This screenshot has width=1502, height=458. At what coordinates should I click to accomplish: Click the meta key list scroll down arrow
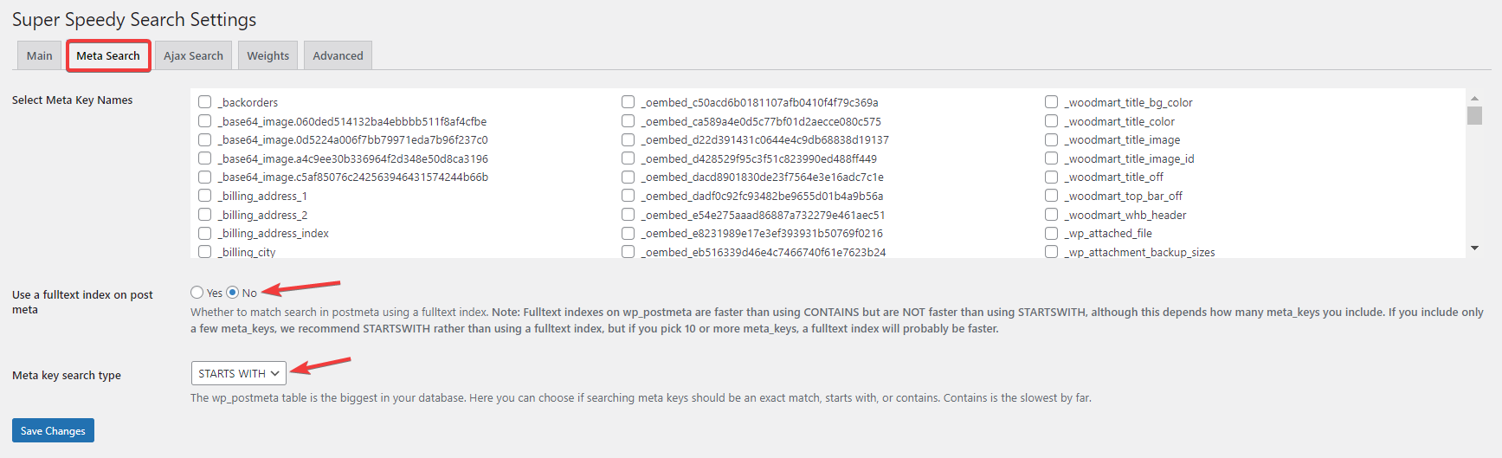click(1474, 248)
